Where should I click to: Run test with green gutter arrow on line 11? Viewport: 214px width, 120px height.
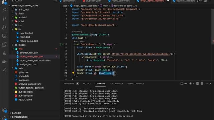[x=62, y=44]
